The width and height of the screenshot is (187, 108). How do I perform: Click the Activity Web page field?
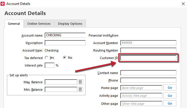coord(141,96)
